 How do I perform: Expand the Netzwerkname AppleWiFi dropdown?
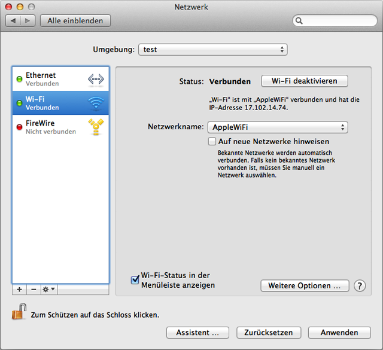pyautogui.click(x=277, y=127)
